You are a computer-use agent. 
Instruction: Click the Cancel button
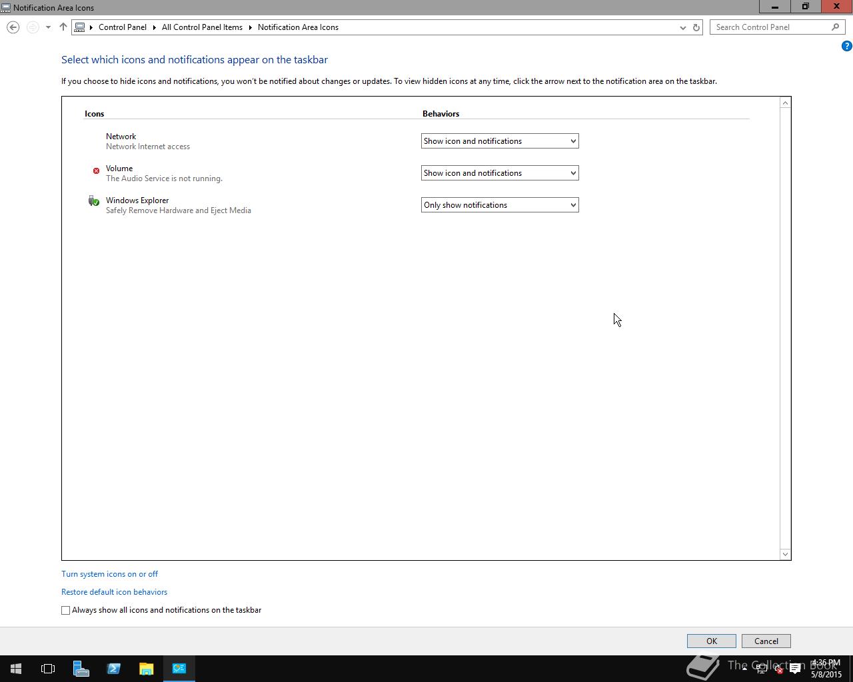click(x=766, y=641)
